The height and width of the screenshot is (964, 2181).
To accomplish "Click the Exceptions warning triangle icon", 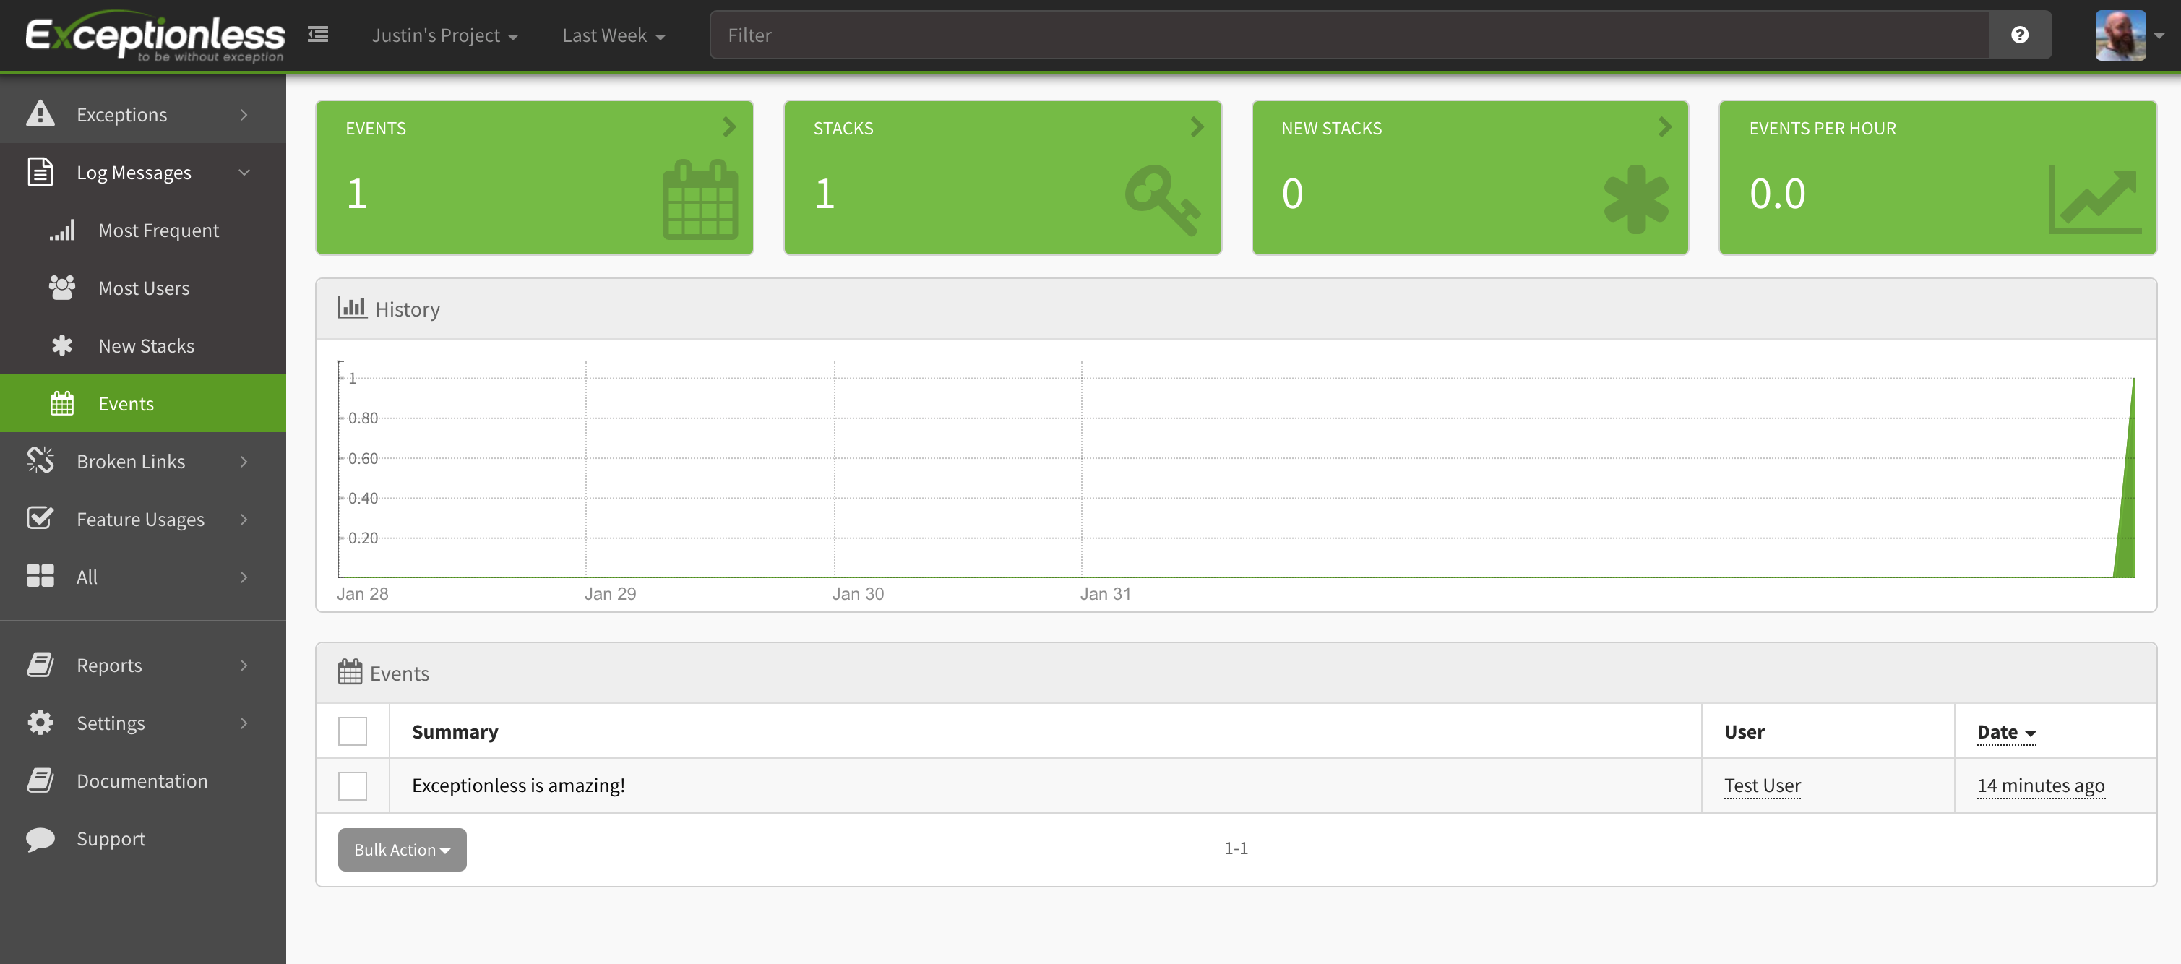I will click(40, 113).
